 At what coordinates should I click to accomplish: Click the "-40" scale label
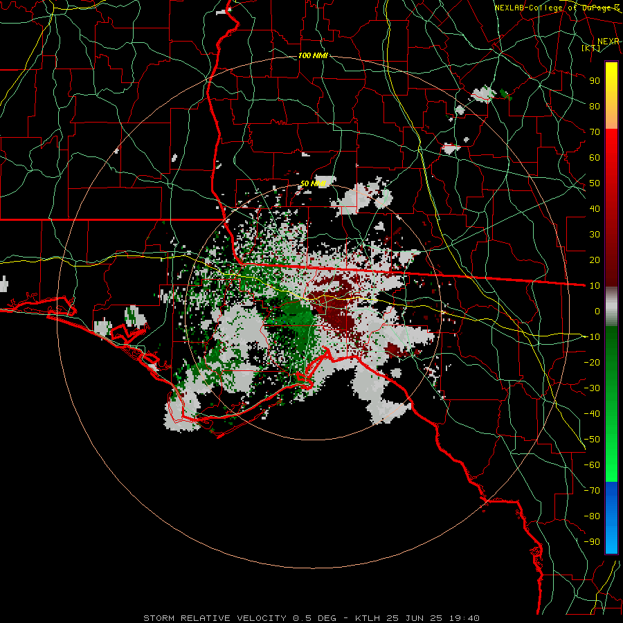point(592,414)
